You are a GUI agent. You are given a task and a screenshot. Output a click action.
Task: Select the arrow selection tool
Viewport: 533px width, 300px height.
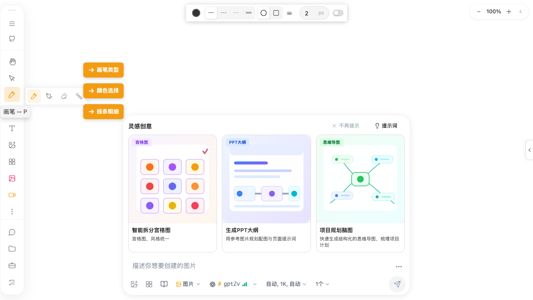[12, 78]
